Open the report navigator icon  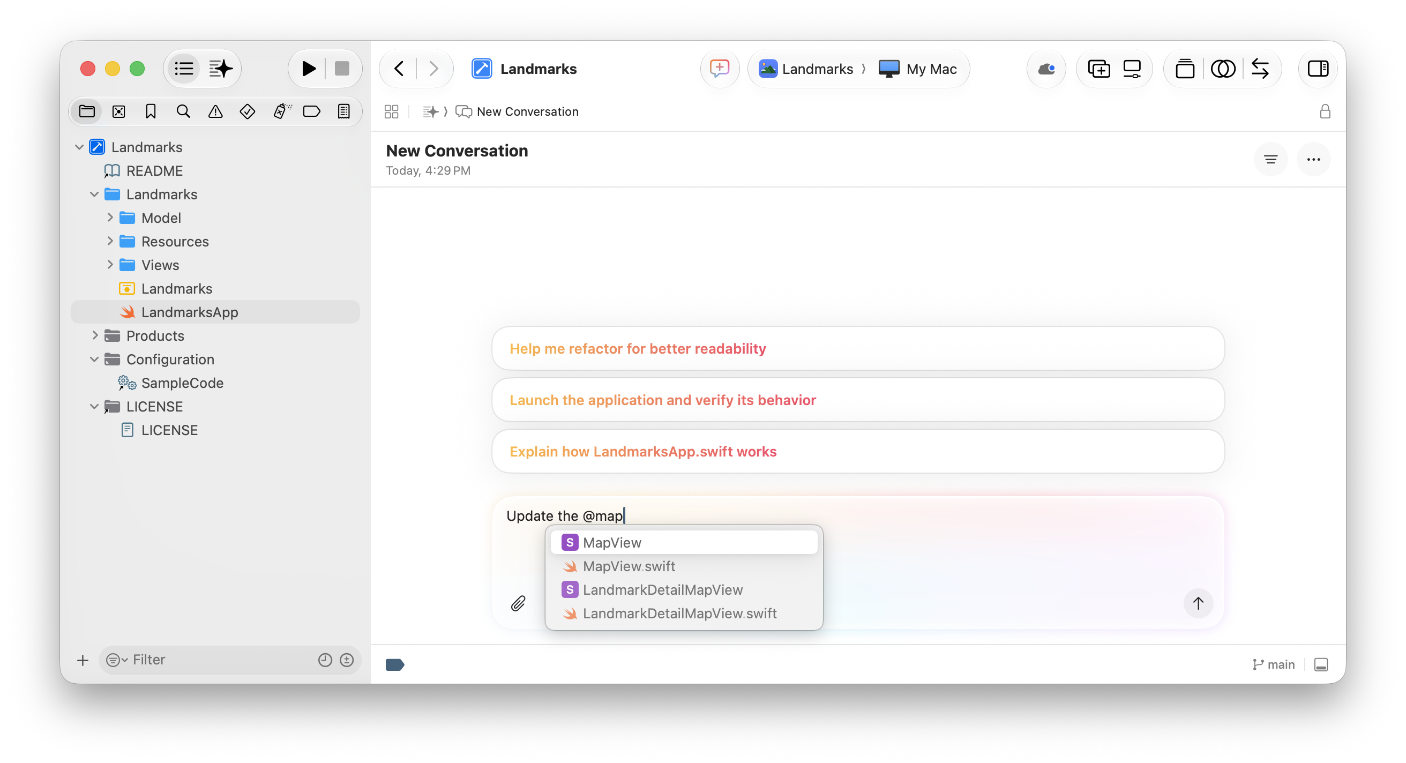tap(343, 111)
